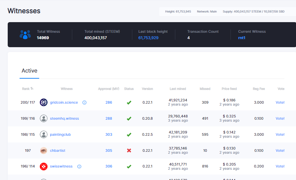Click the Missed column header
296x180 pixels.
coord(205,89)
